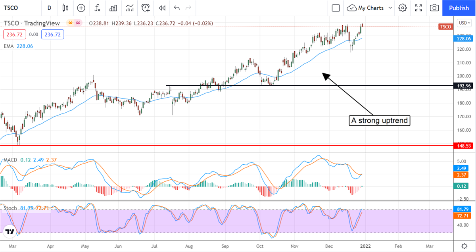Click the TSCO symbol search field
Image resolution: width=476 pixels, height=252 pixels.
click(16, 8)
